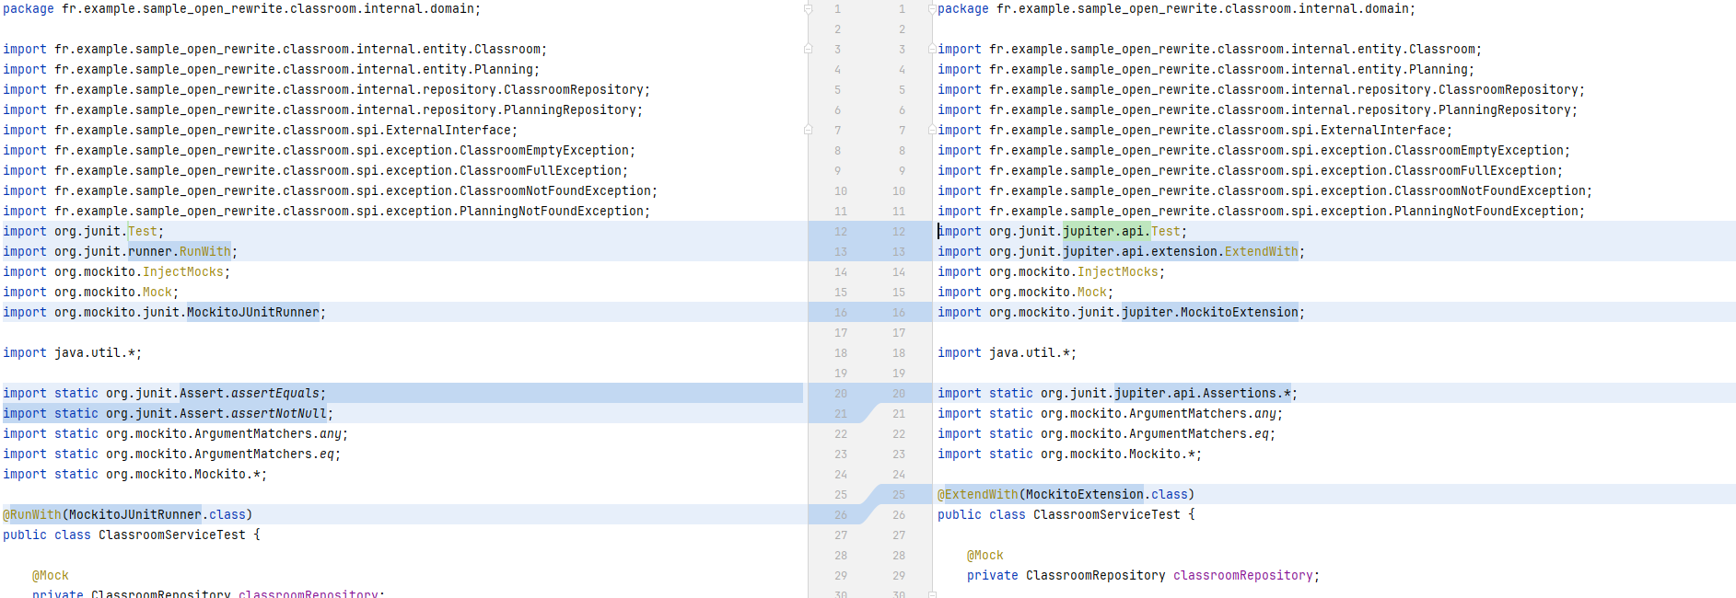
Task: Click left-pane Assert.assertNotNull static import
Action: point(168,414)
